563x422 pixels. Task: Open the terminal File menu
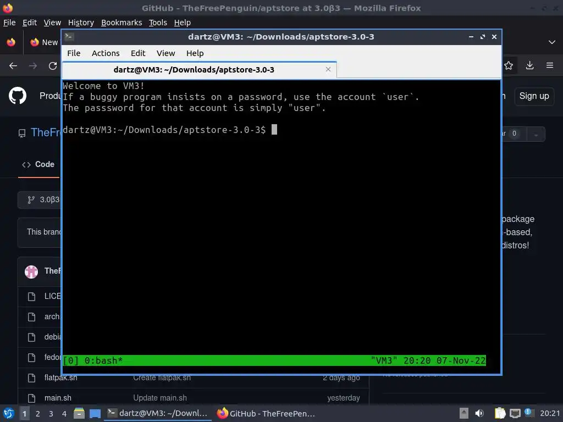[74, 53]
